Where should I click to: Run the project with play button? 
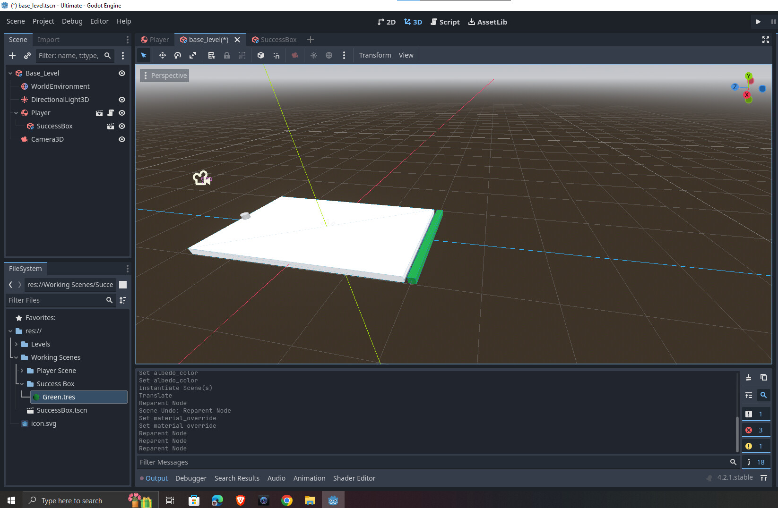coord(758,22)
